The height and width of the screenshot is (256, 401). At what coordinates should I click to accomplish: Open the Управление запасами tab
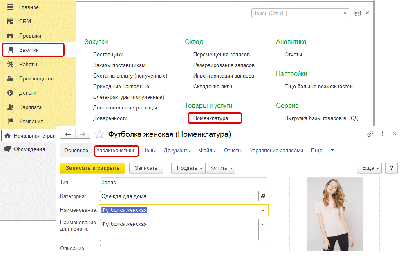276,151
